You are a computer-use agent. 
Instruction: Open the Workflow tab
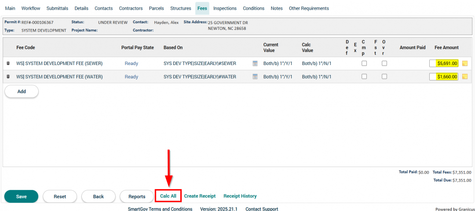point(31,8)
